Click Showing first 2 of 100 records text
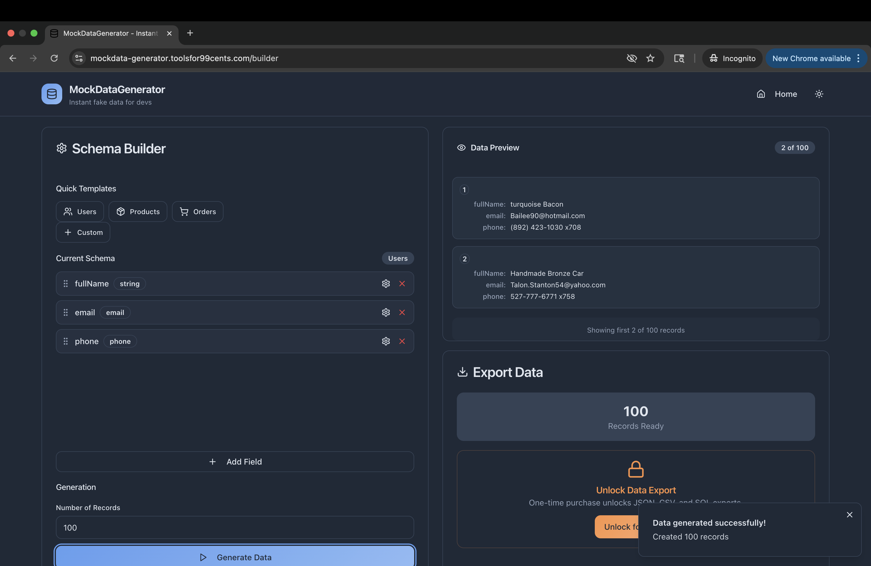 pyautogui.click(x=636, y=330)
